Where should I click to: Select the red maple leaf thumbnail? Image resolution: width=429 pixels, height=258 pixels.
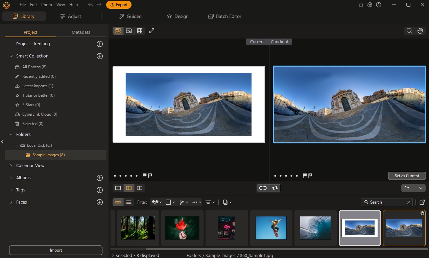coord(182,228)
